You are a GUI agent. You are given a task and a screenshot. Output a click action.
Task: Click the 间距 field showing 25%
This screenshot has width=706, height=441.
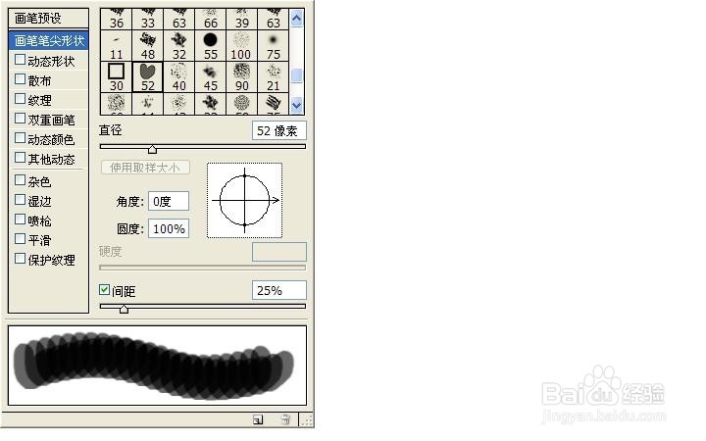tap(279, 290)
